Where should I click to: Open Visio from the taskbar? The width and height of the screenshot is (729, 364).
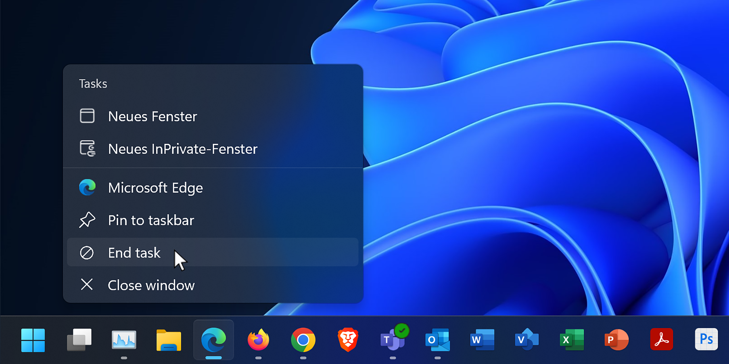click(x=527, y=340)
